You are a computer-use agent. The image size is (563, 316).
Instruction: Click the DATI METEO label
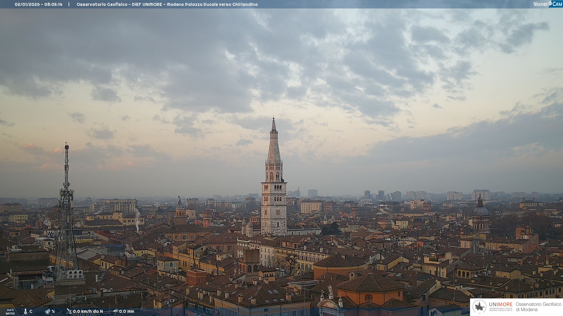(x=10, y=312)
